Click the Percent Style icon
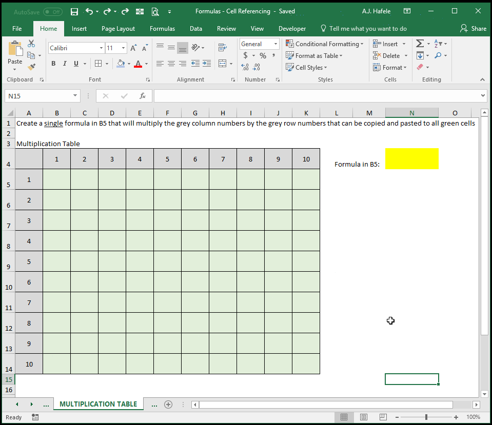The height and width of the screenshot is (425, 492). 263,56
